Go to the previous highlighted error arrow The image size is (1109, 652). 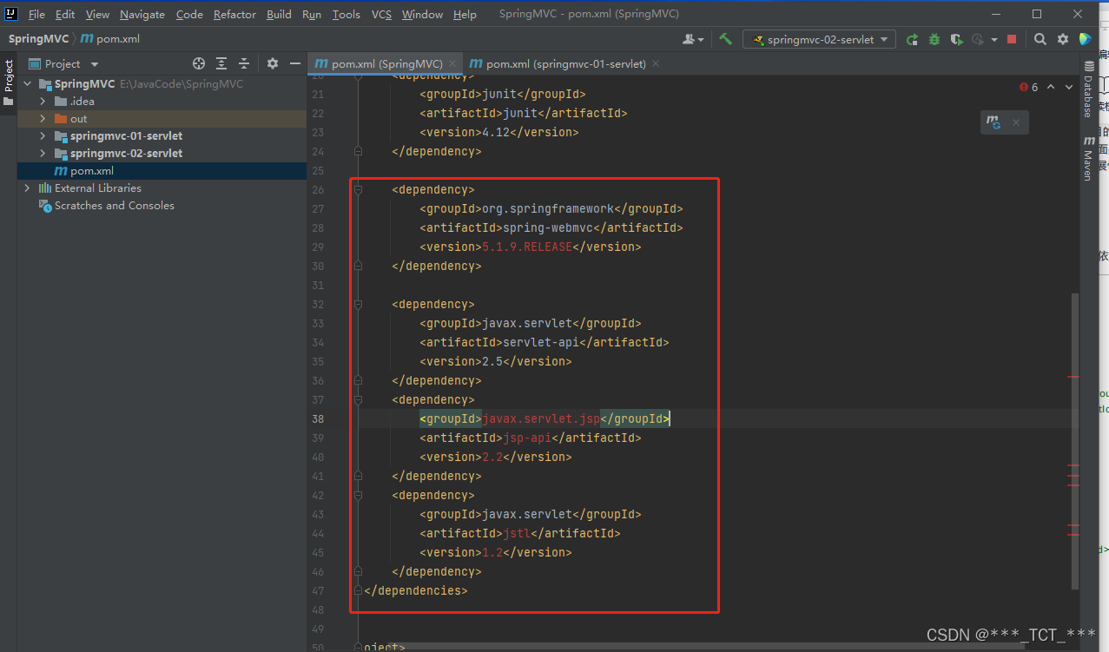point(1051,87)
